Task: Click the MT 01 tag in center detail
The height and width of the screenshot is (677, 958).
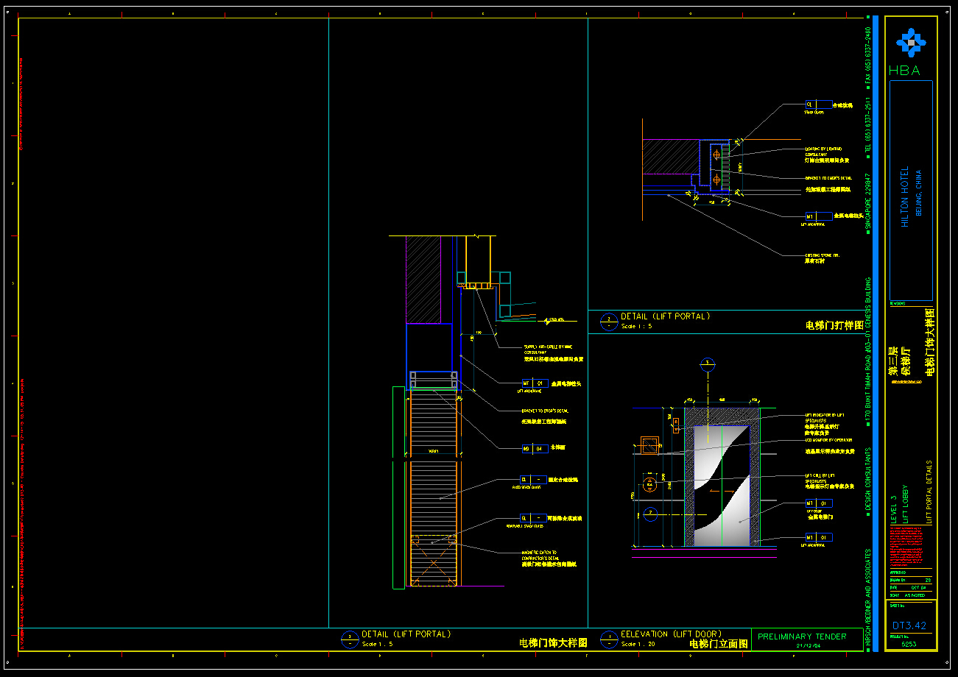Action: [535, 383]
